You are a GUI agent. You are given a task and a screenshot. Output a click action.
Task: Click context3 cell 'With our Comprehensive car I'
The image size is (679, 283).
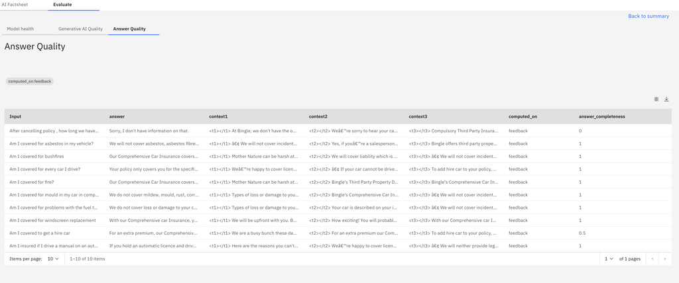(x=454, y=220)
